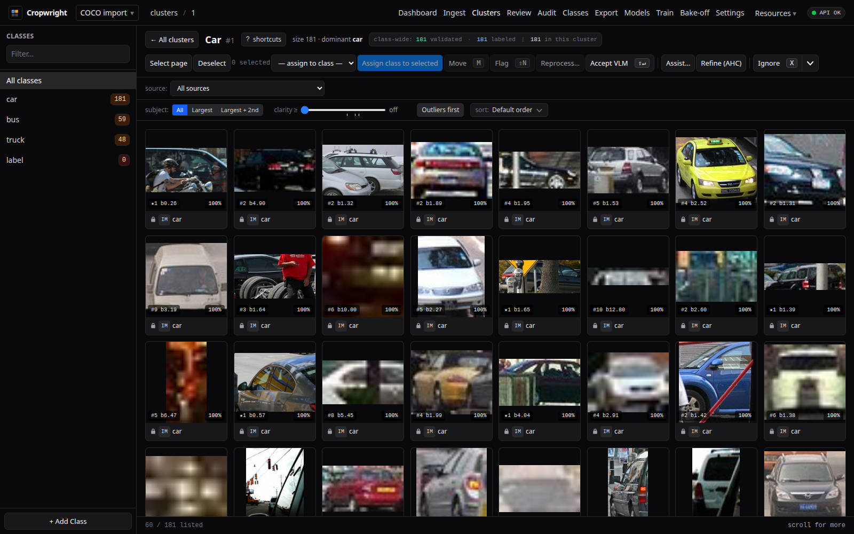854x534 pixels.
Task: Expand more actions chevron beside Ignore
Action: [x=810, y=63]
